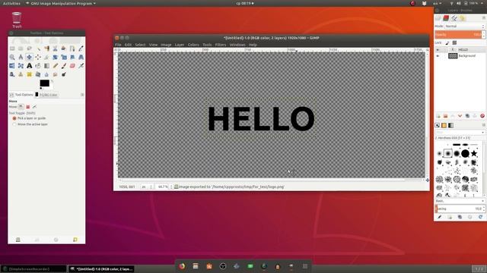The height and width of the screenshot is (273, 487).
Task: Open image navigation cross at canvas corner
Action: (x=428, y=180)
